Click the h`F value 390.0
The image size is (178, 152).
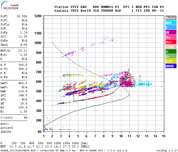point(23,65)
